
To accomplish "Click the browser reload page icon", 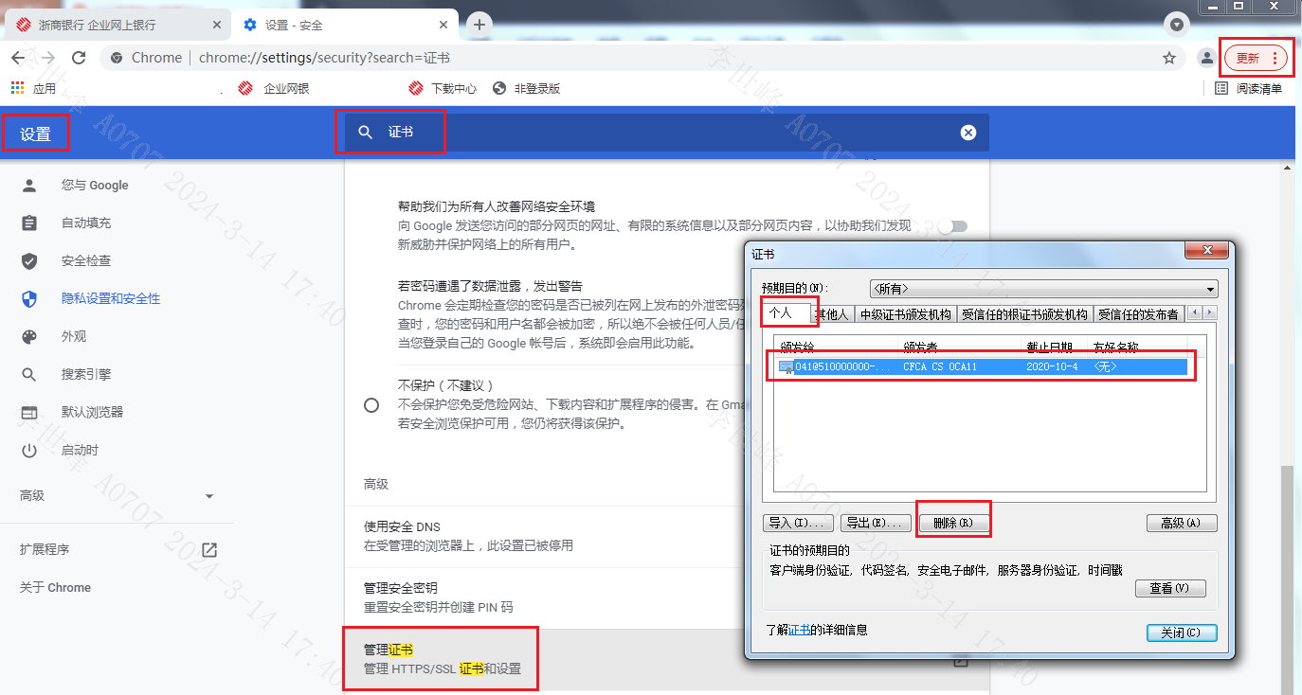I will 80,58.
